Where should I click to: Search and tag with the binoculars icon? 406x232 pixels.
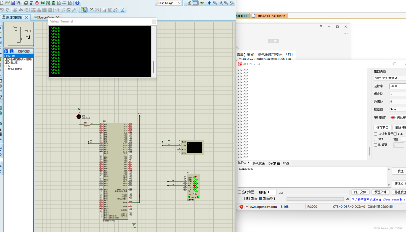91,10
